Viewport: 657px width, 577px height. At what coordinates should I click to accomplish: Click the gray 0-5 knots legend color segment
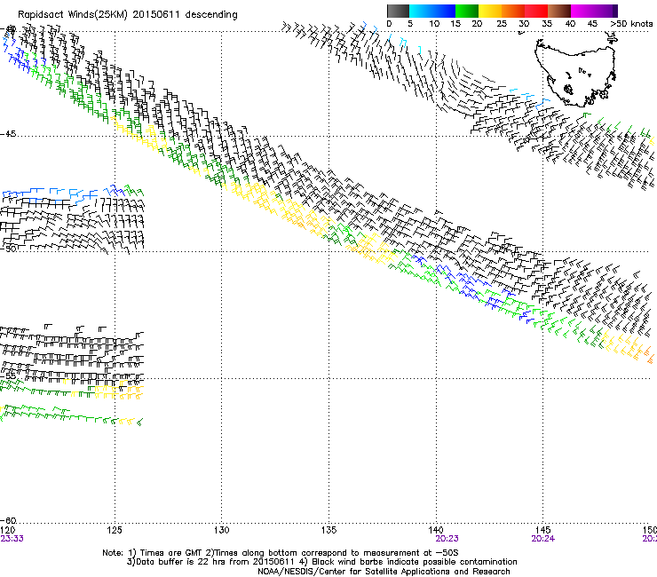pos(398,11)
